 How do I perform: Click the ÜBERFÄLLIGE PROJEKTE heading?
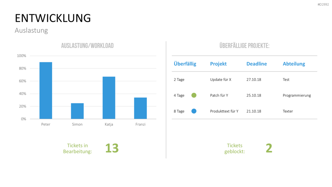244,45
